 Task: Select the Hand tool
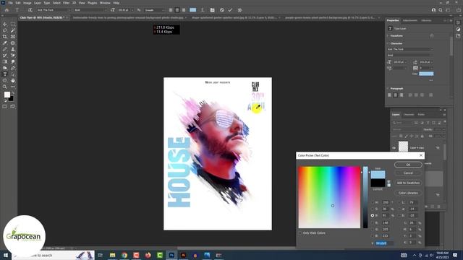(13, 80)
